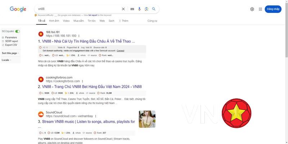Viewport: 288px width, 144px height.
Task: Click L: 958K on cookingforbros result
Action: 44,93
